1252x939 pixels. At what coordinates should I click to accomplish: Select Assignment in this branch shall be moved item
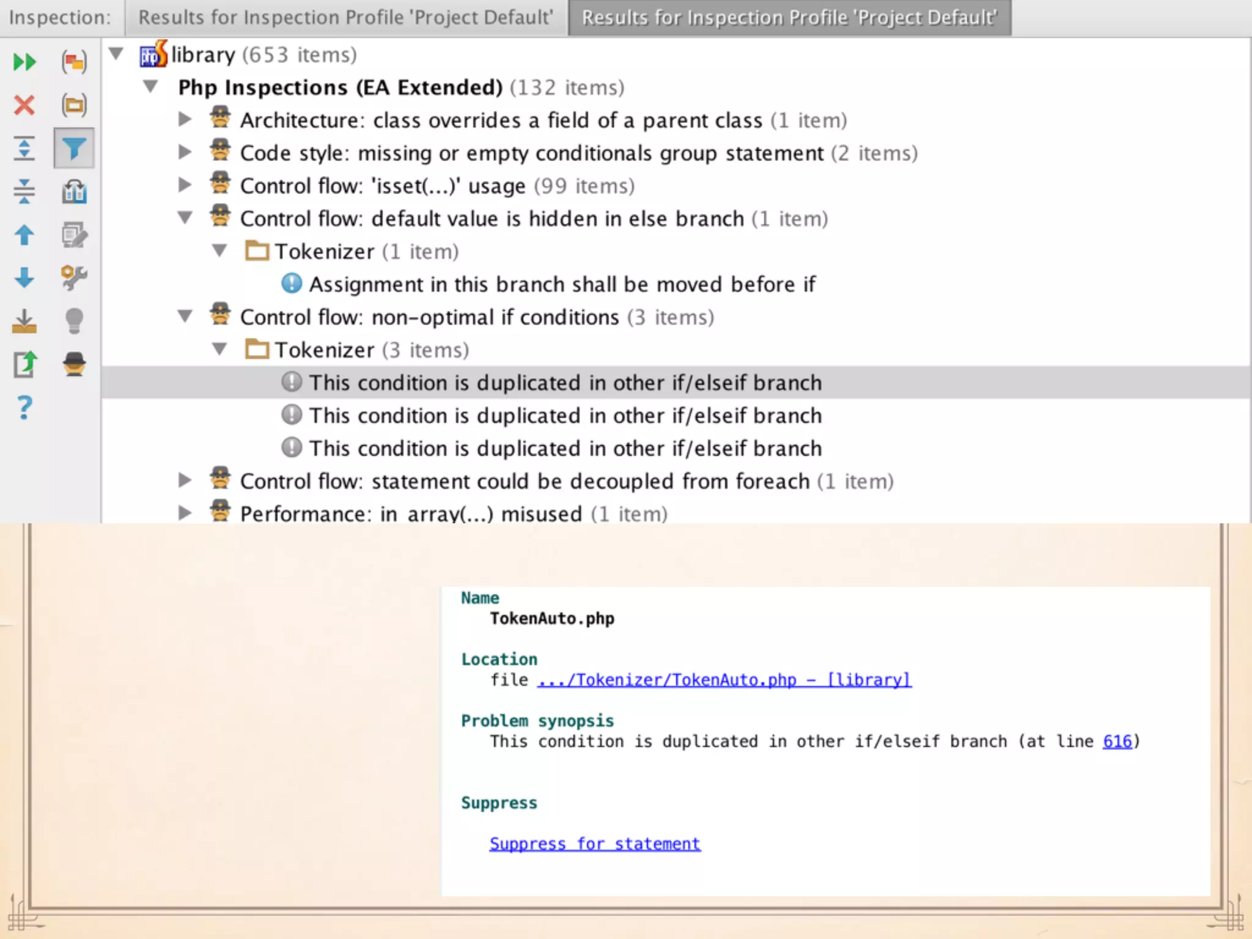point(561,284)
